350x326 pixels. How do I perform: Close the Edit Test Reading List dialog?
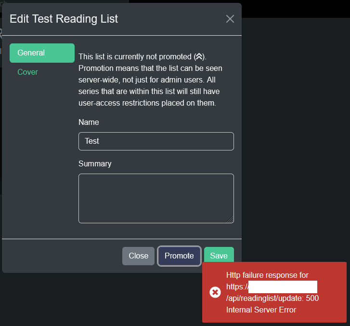[230, 19]
